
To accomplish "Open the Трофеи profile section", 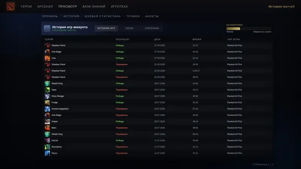I will click(133, 16).
